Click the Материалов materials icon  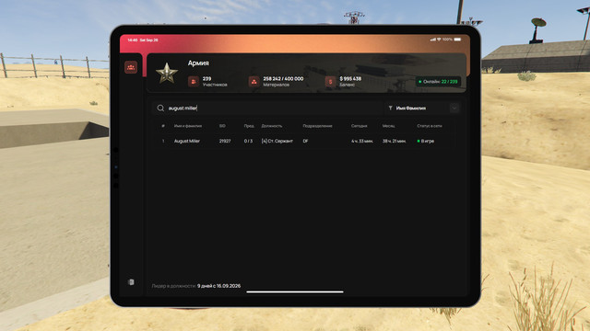point(254,82)
